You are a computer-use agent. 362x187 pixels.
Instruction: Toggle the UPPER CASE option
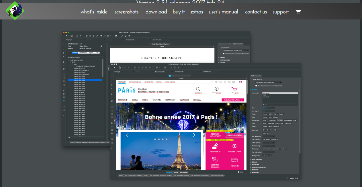click(279, 123)
